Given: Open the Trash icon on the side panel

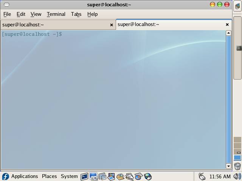Looking at the screenshot, I should click(237, 166).
